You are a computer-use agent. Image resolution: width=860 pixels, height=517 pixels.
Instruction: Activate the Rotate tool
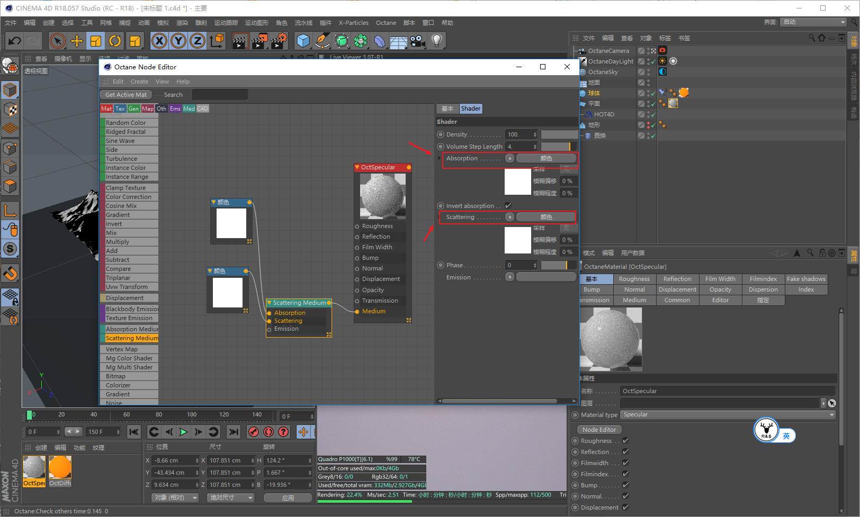115,41
